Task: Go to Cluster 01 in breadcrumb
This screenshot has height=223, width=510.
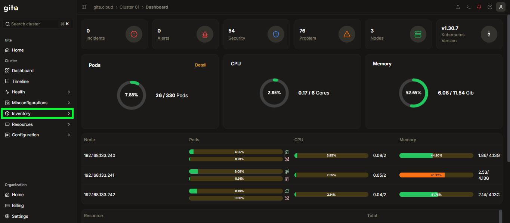Action: click(129, 7)
